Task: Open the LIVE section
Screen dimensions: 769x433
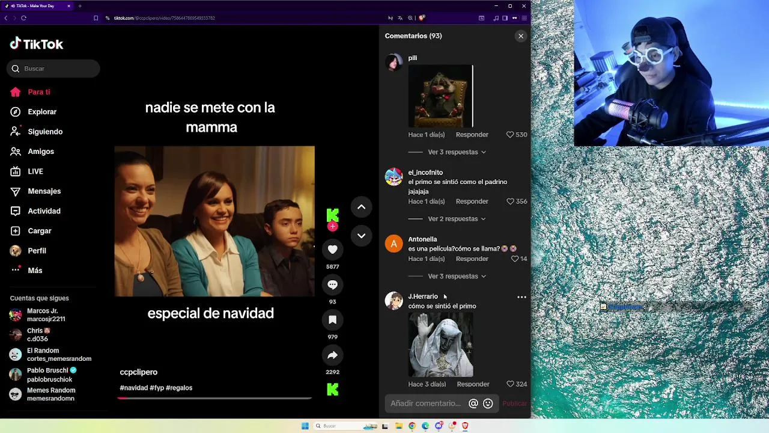Action: pyautogui.click(x=35, y=171)
